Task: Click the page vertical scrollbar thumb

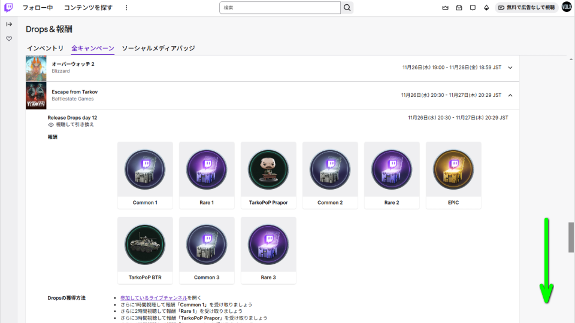Action: pos(571,237)
